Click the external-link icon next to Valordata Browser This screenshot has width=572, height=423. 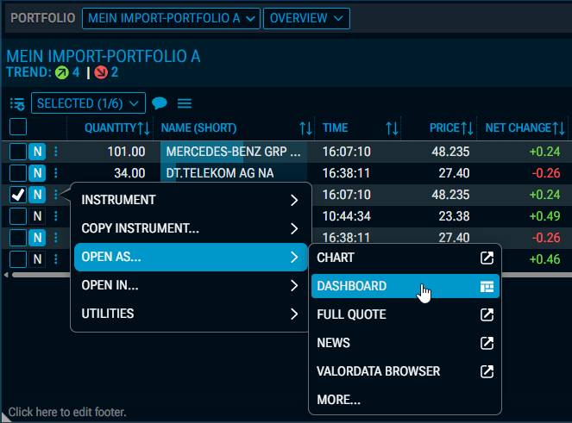point(487,371)
